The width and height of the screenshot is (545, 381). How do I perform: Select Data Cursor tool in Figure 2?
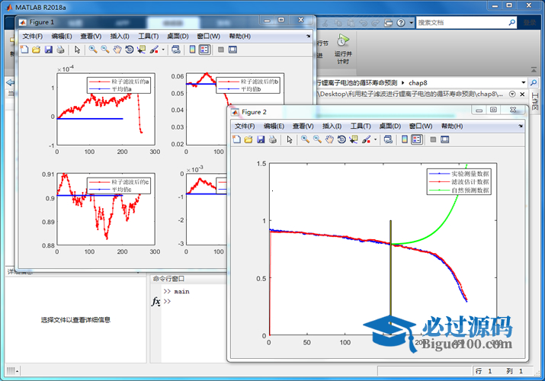point(354,139)
